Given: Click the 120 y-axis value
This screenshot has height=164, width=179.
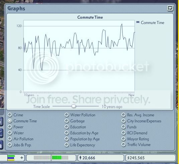Looking at the screenshot, I should coord(19,26).
